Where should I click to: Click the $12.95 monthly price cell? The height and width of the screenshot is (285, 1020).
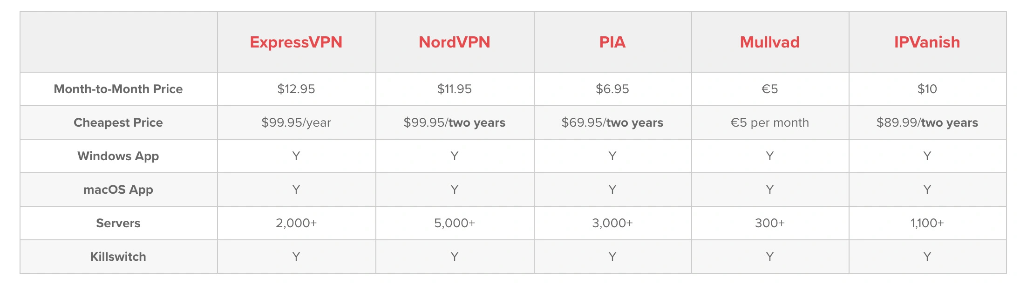point(296,89)
